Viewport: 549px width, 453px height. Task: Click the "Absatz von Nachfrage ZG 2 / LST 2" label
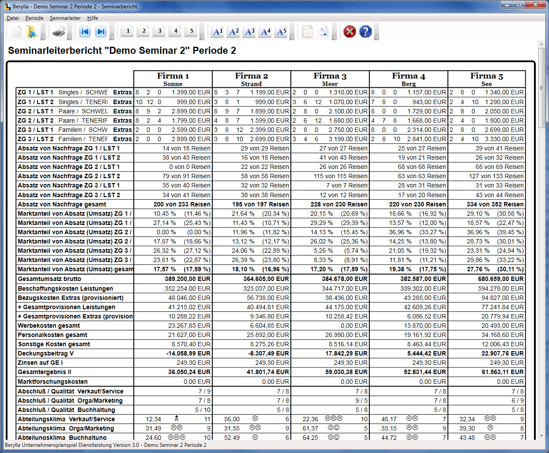click(69, 176)
